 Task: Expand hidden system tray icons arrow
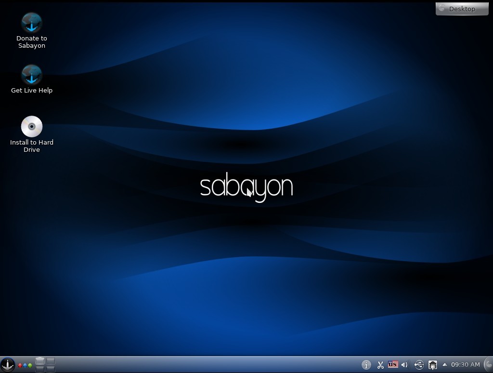444,364
